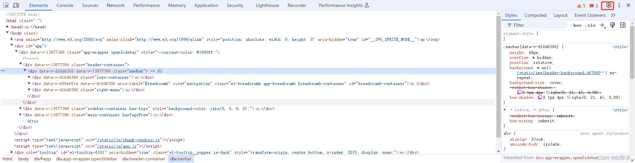Expand the head element node
635x163 pixels.
(x=8, y=27)
